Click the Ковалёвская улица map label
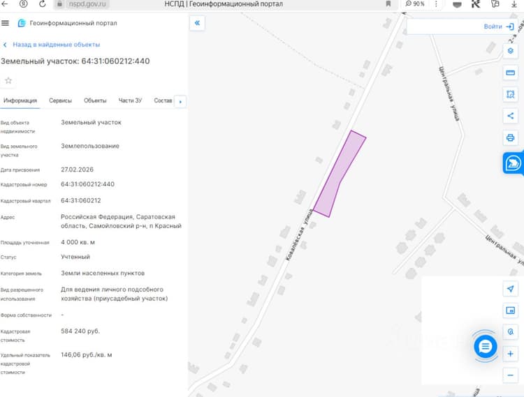 299,235
